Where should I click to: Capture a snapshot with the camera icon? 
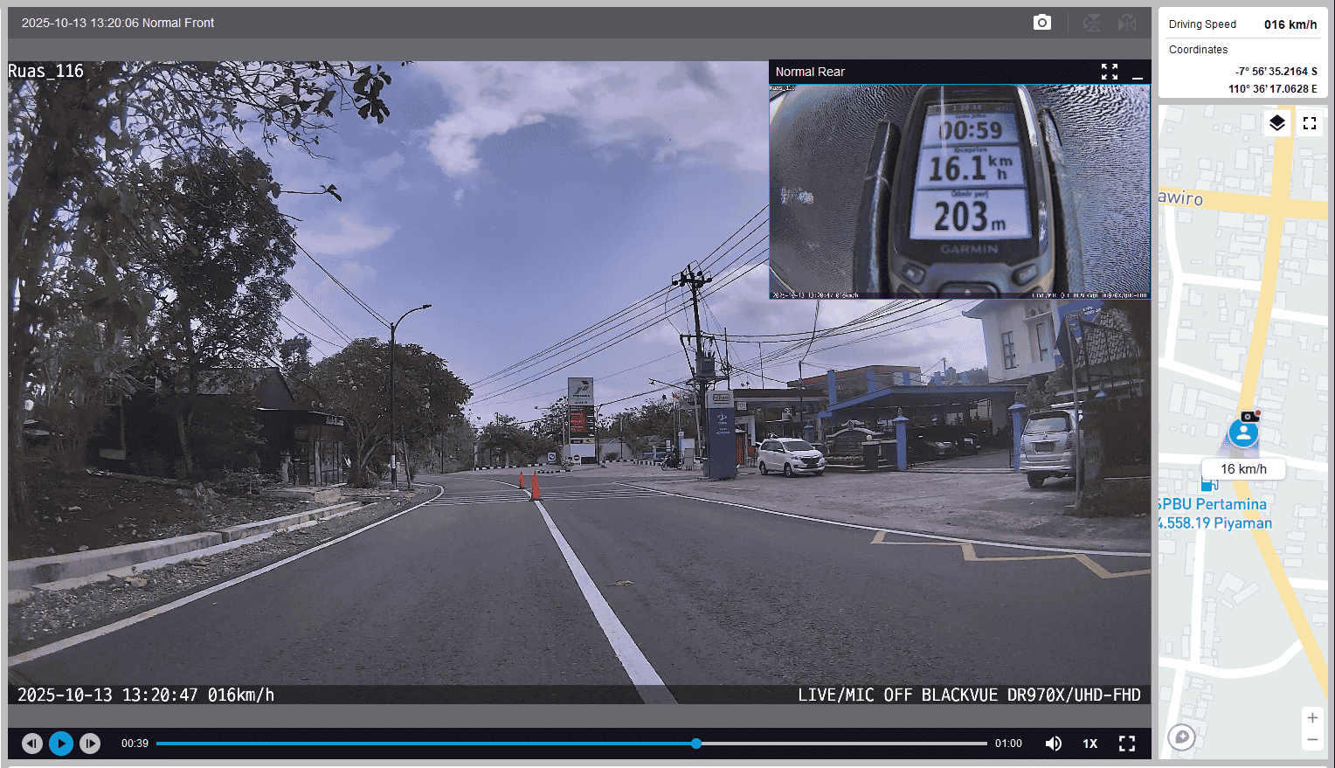(1041, 23)
